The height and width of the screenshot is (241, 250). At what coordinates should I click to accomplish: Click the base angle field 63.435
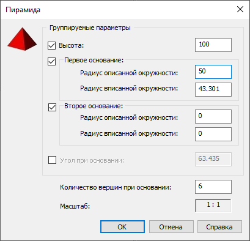coord(213,159)
